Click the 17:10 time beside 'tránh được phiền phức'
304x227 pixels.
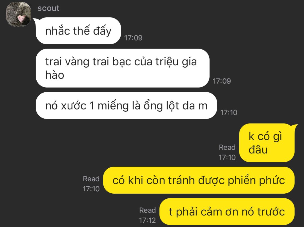pos(91,189)
